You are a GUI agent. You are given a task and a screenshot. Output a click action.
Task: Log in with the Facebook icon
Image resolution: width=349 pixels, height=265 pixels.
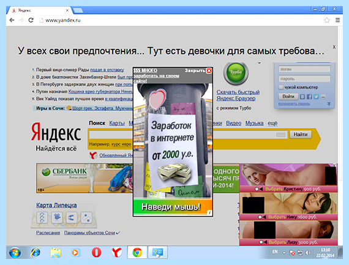[x=309, y=97]
